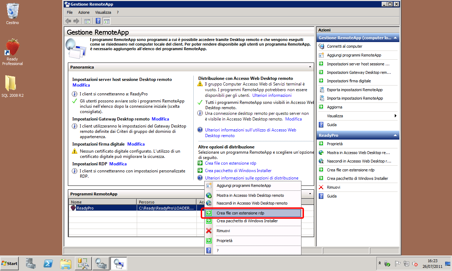Open Impostazioni firma digitale in Azioni pane
Image resolution: width=452 pixels, height=271 pixels.
349,81
